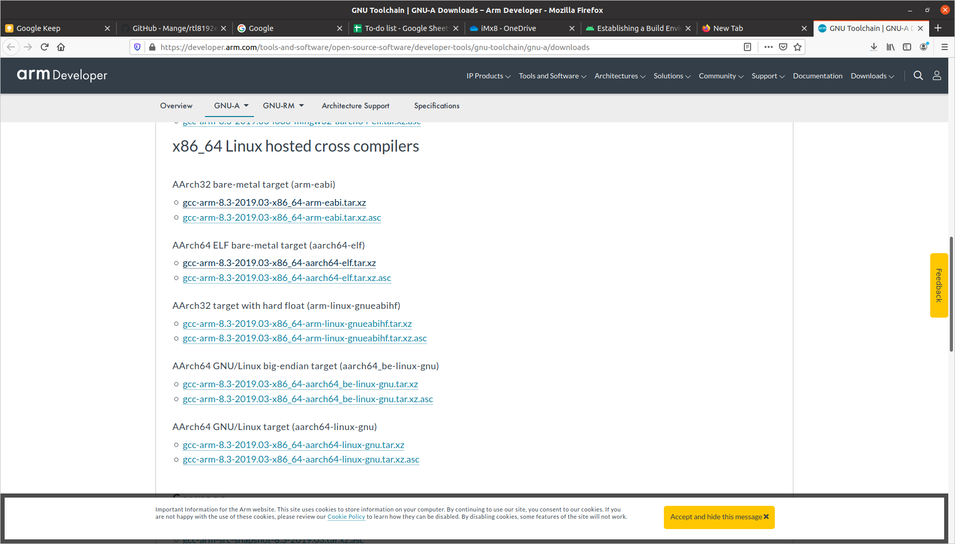Screen dimensions: 955x544
Task: Expand Solutions menu
Action: click(x=672, y=76)
